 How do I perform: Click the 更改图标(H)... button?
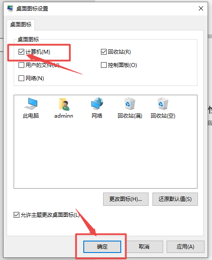click(x=126, y=199)
